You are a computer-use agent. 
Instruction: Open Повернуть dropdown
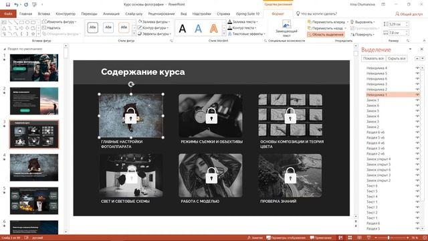(362, 34)
